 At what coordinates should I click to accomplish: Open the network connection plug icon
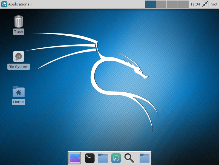click(x=205, y=4)
